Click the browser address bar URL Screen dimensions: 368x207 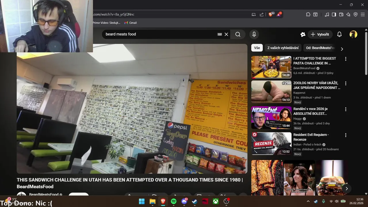pyautogui.click(x=114, y=14)
